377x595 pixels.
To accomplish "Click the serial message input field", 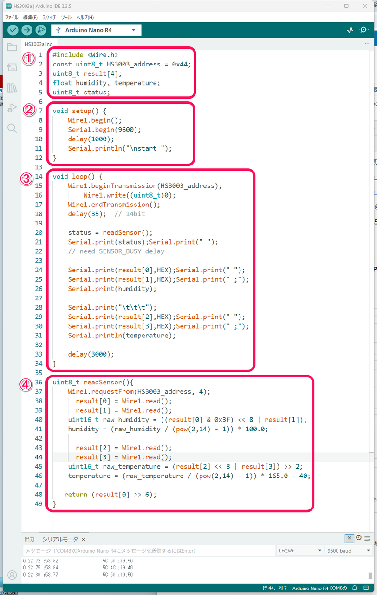I will coord(149,551).
